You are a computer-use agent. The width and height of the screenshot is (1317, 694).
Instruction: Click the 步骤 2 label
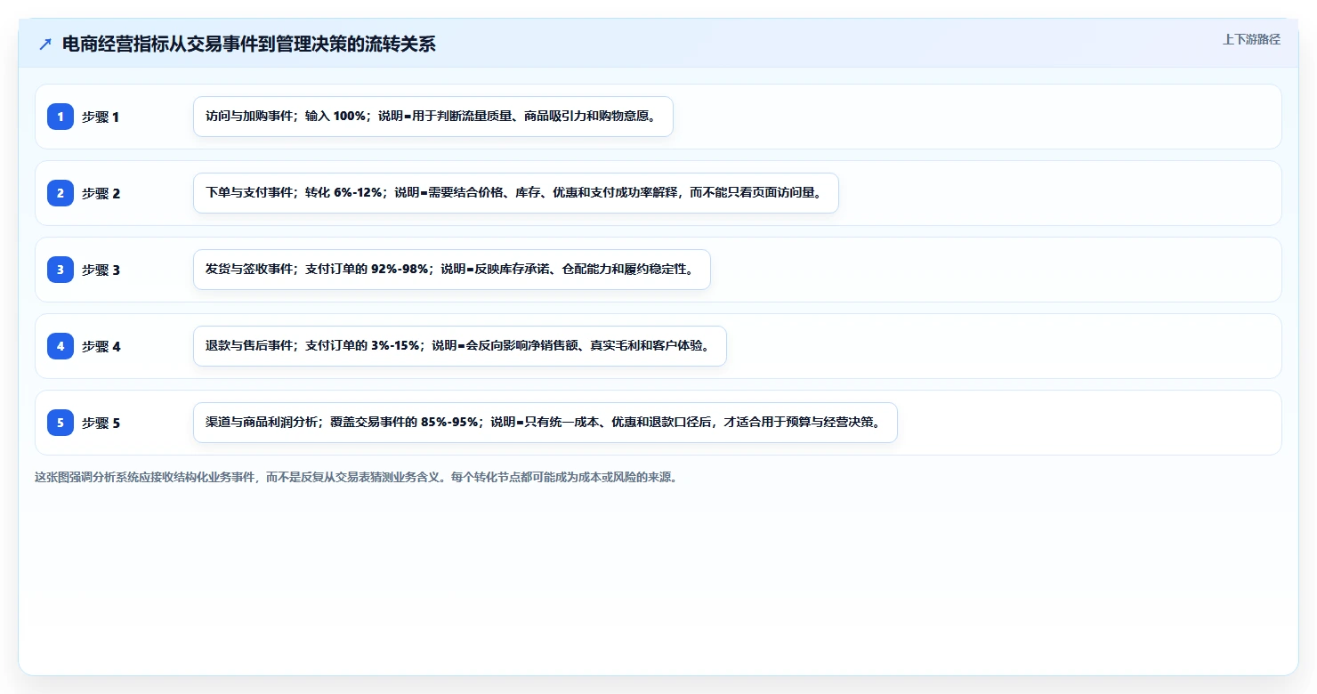(101, 193)
